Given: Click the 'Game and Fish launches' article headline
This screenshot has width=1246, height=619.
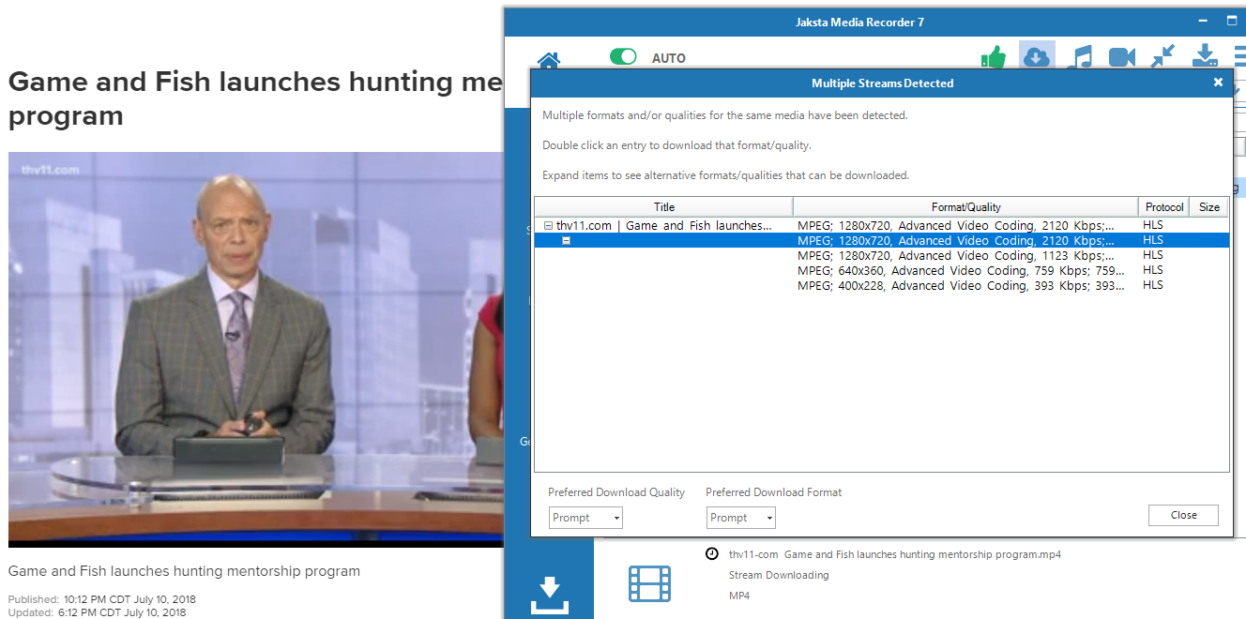Looking at the screenshot, I should click(255, 98).
